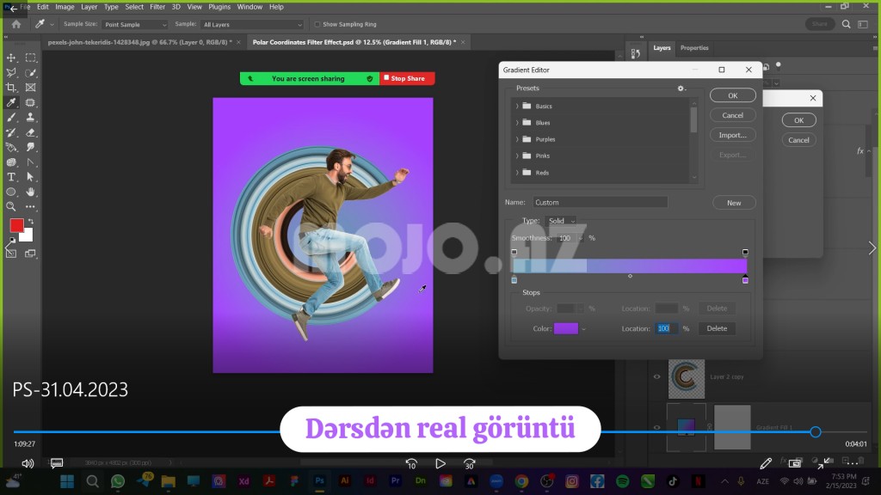Select the Paint Bucket tool
Viewport: 881px width, 495px height.
point(11,147)
